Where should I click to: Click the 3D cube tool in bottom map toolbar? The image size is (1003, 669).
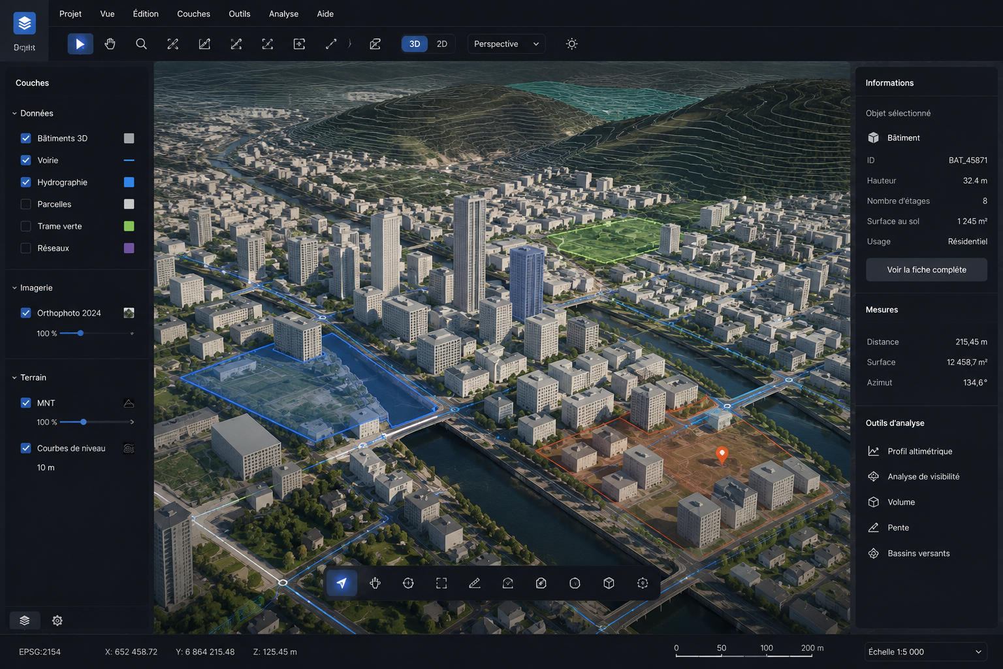tap(609, 583)
